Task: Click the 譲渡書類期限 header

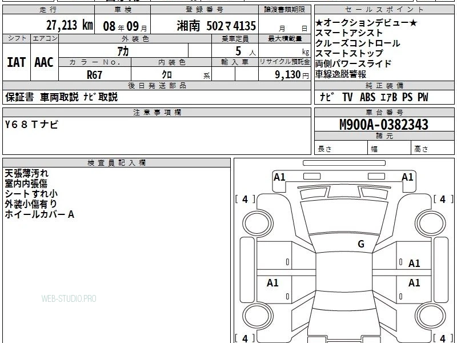Action: (x=284, y=10)
